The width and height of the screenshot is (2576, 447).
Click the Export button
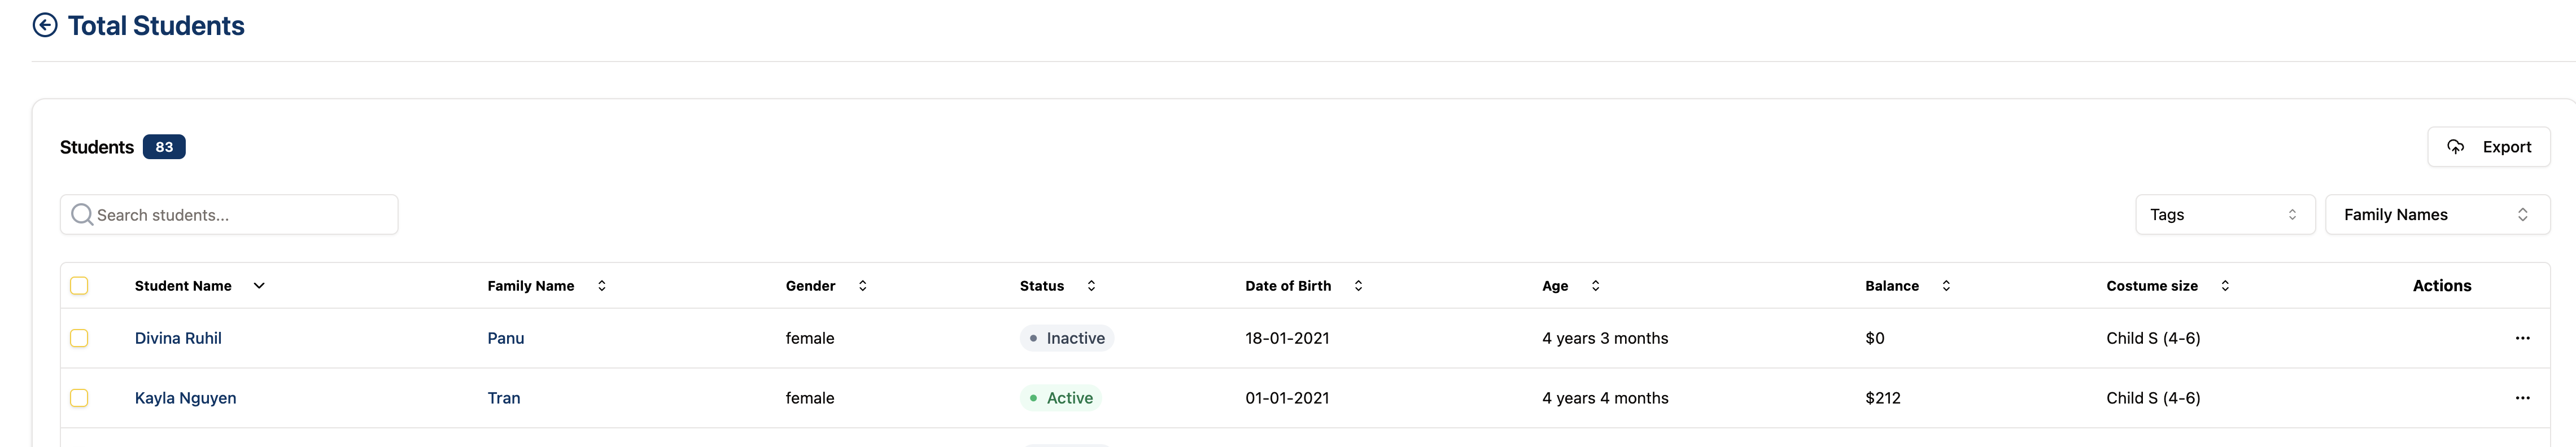2488,147
